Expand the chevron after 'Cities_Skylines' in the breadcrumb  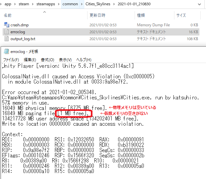pos(114,4)
